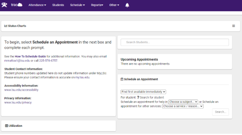This screenshot has height=135, width=242.
Task: Click the Upcoming Appointments heading
Action: coord(139,60)
